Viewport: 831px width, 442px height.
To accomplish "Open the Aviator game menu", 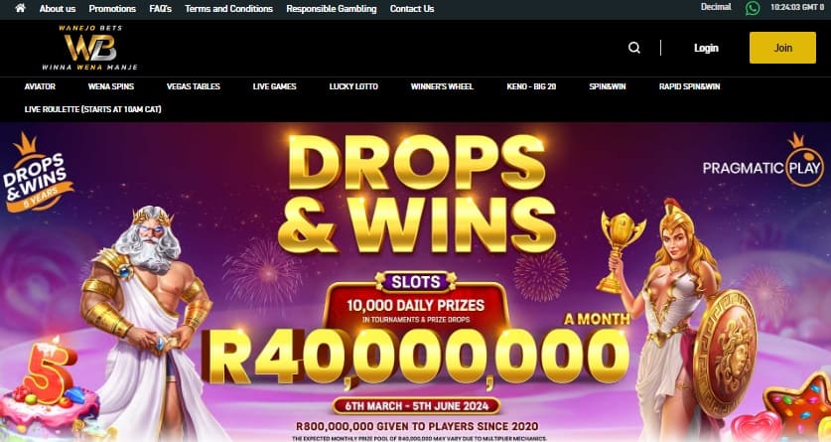I will [40, 86].
